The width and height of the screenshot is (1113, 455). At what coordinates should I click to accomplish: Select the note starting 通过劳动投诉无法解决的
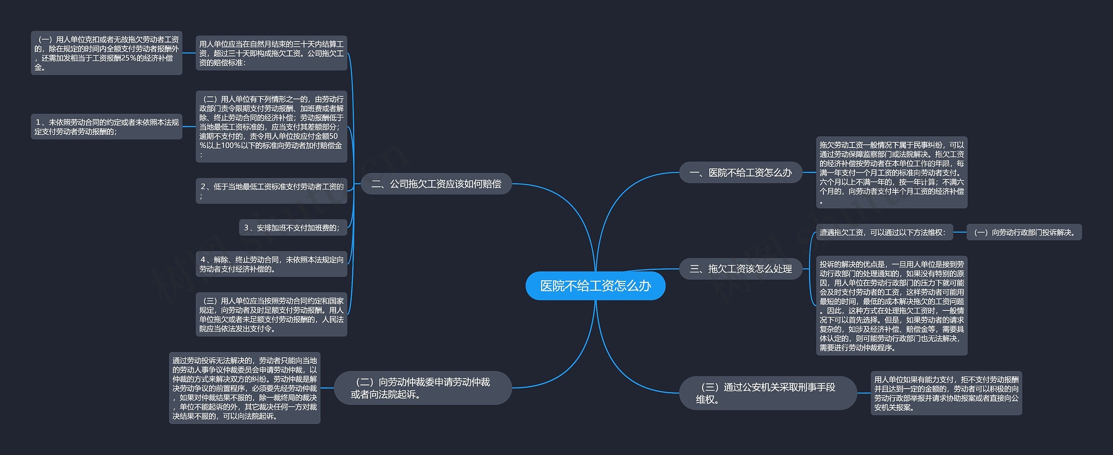(244, 388)
